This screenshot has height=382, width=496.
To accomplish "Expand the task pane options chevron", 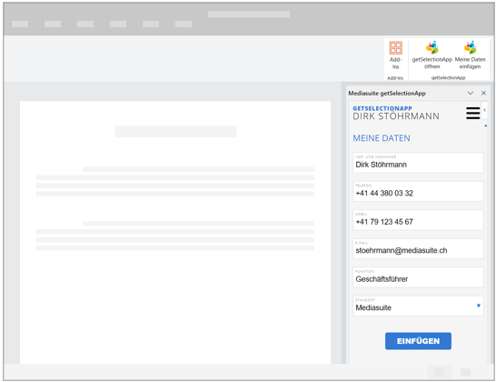I will click(471, 93).
